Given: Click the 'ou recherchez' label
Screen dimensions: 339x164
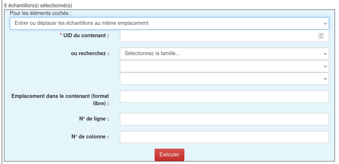Looking at the screenshot, I should [90, 53].
